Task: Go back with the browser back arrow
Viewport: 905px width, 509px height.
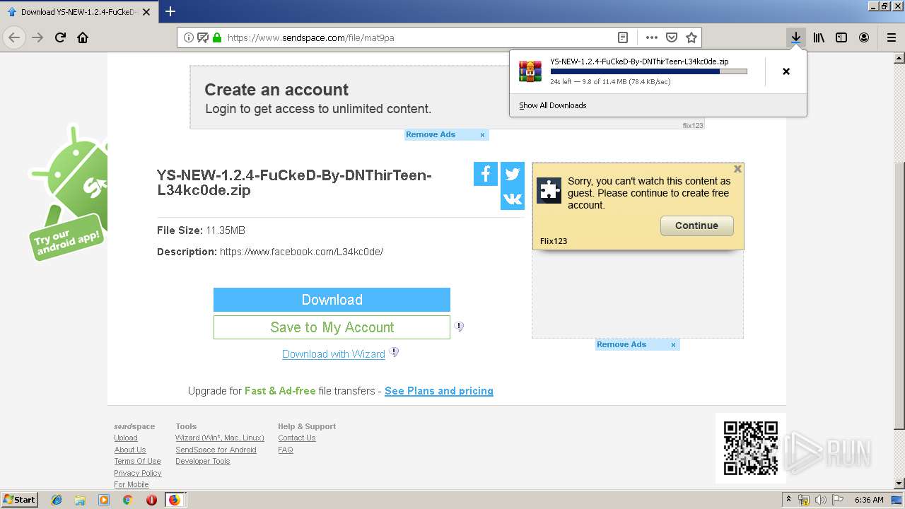Action: click(x=14, y=37)
